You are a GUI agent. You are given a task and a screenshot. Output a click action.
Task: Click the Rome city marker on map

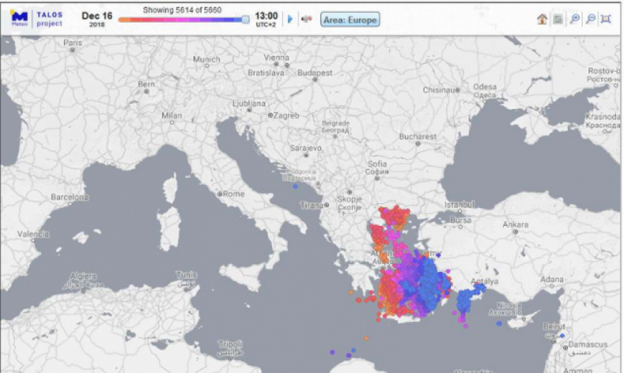pyautogui.click(x=220, y=193)
